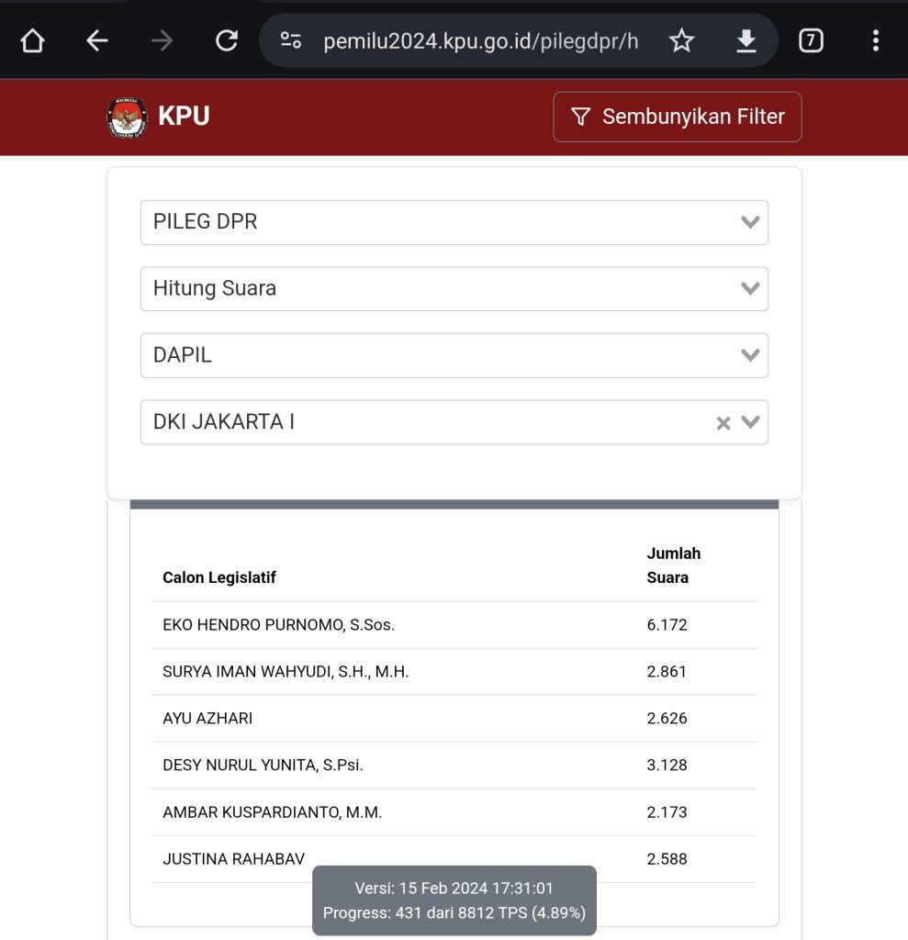This screenshot has height=940, width=908.
Task: Open the tab switcher showing 7 tabs
Action: (811, 40)
